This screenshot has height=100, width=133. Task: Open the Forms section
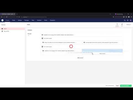[46, 20]
